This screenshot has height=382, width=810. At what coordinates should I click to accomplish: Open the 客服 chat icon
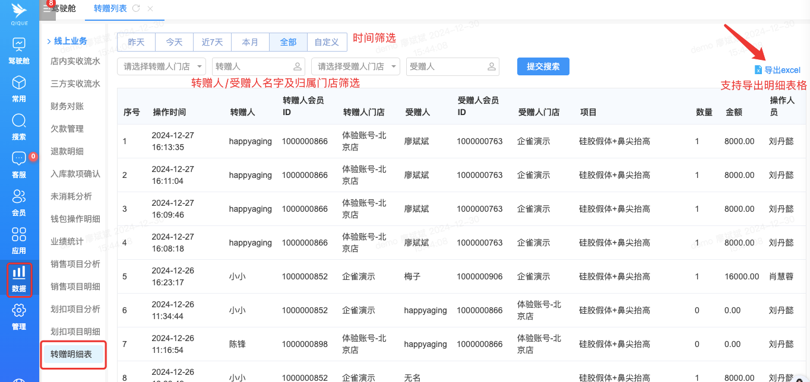[19, 159]
